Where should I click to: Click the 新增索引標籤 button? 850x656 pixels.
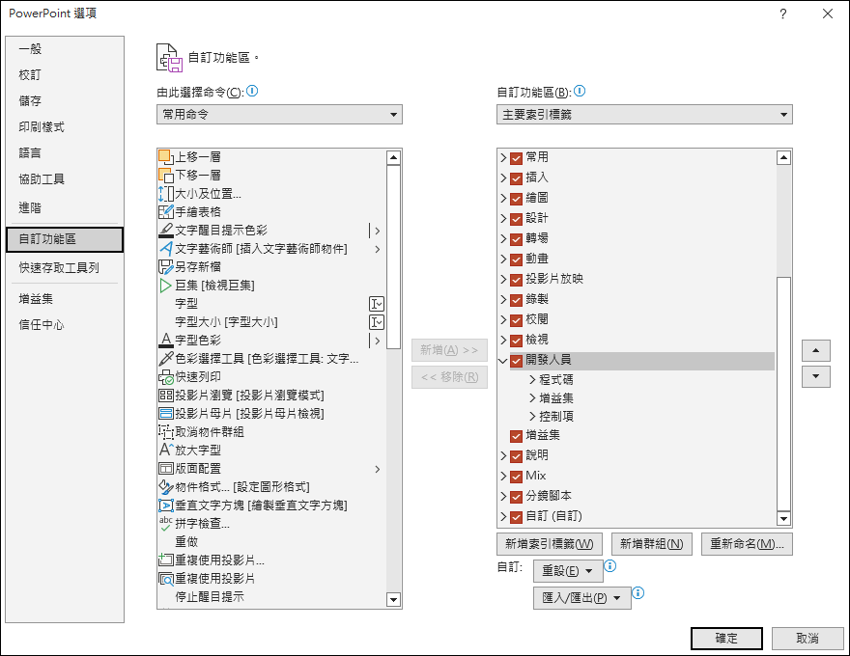(550, 544)
